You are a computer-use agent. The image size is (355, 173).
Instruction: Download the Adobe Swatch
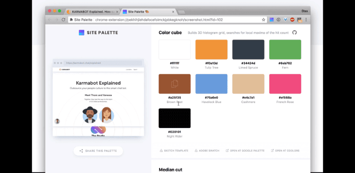[207, 151]
